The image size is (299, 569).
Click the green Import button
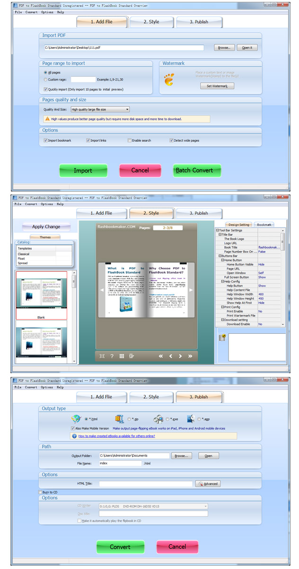(83, 171)
